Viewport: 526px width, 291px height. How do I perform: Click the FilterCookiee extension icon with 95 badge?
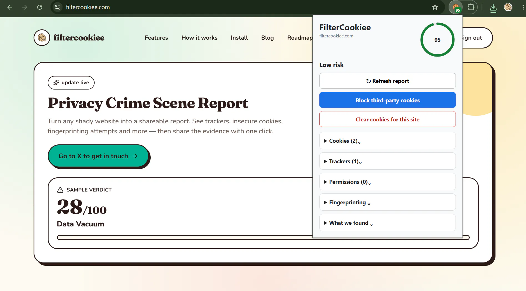[x=456, y=7]
